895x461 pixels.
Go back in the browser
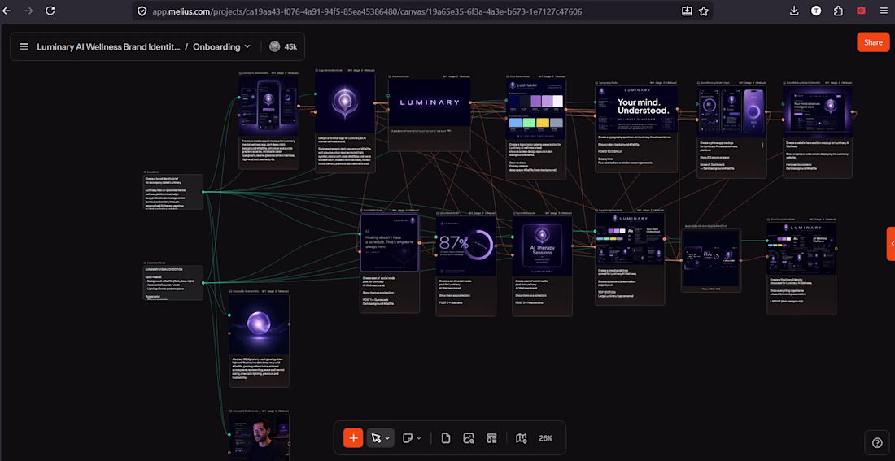click(7, 11)
